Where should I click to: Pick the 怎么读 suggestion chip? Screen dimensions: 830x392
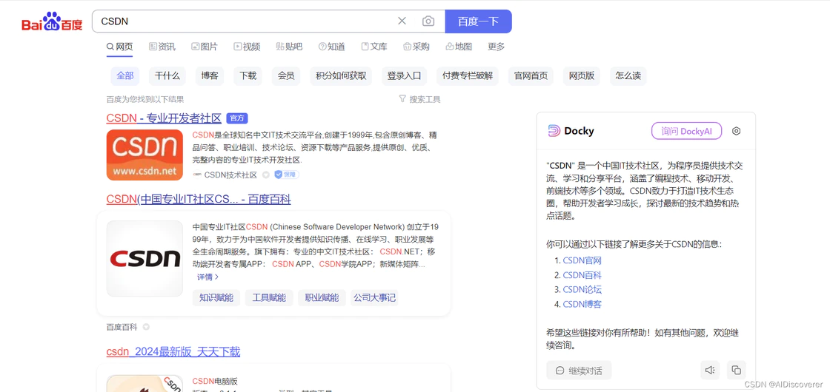coord(628,75)
